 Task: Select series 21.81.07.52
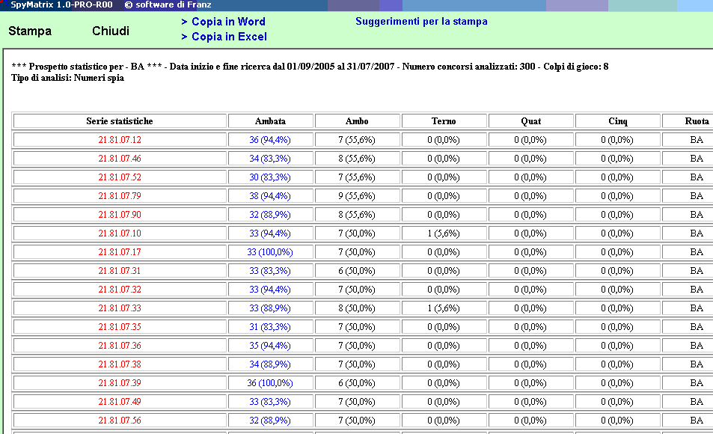(120, 177)
